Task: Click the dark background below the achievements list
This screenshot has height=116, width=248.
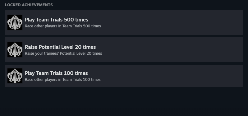Action: (x=124, y=102)
